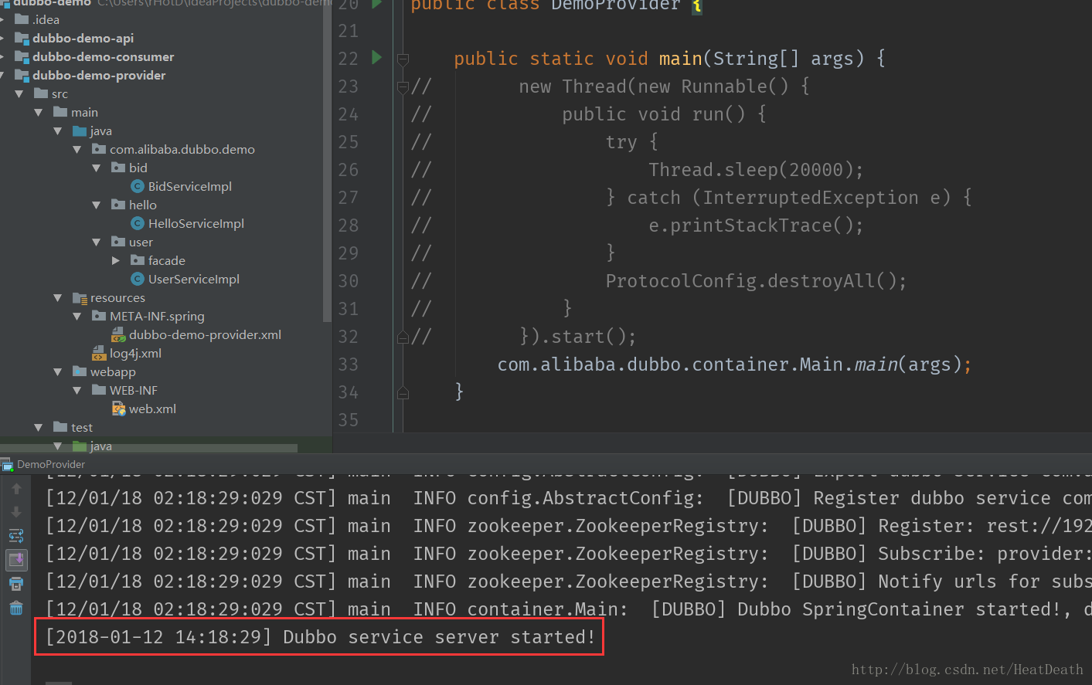
Task: Click the project tree horizontal scrollbar
Action: click(148, 448)
